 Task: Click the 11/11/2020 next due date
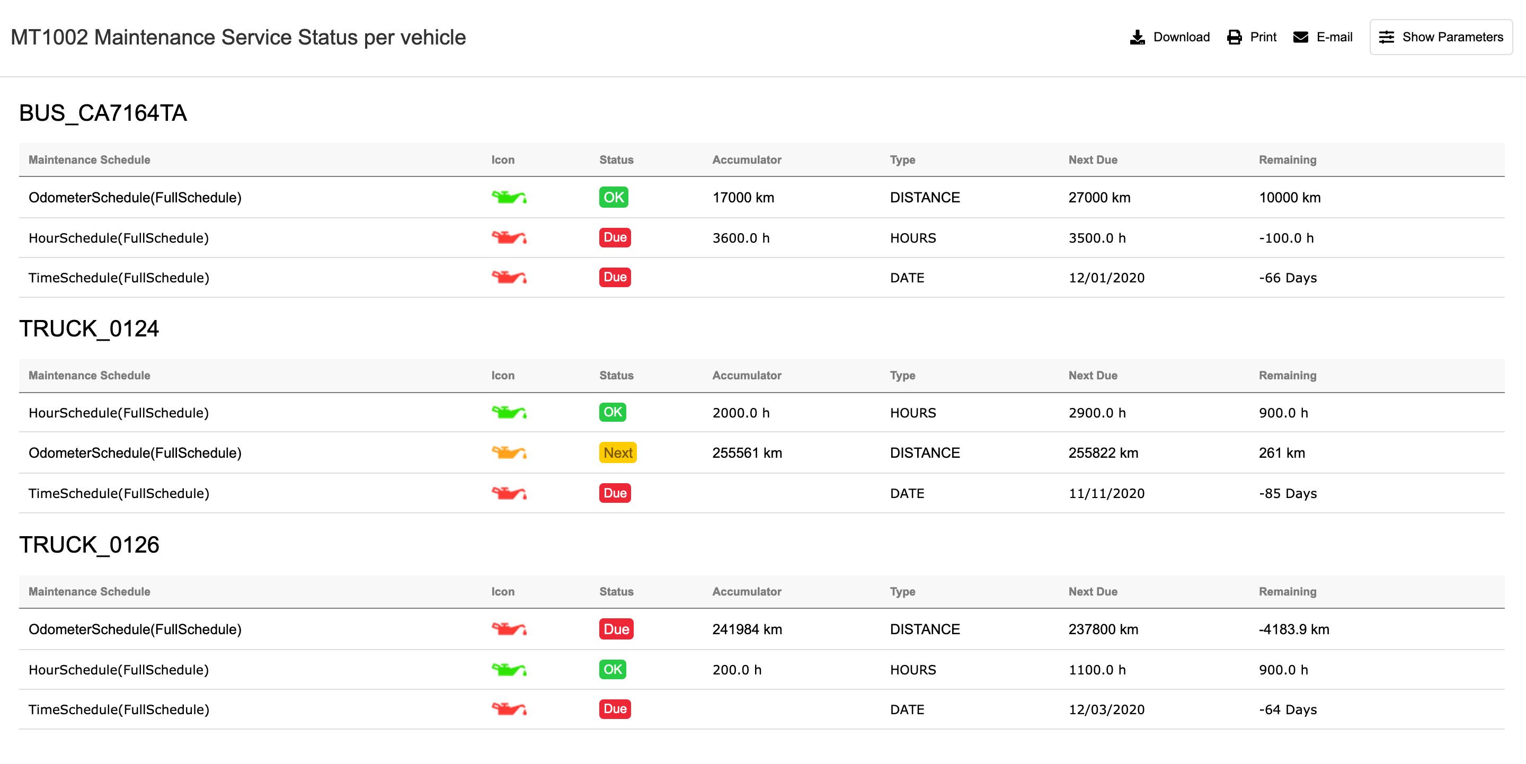click(1106, 493)
